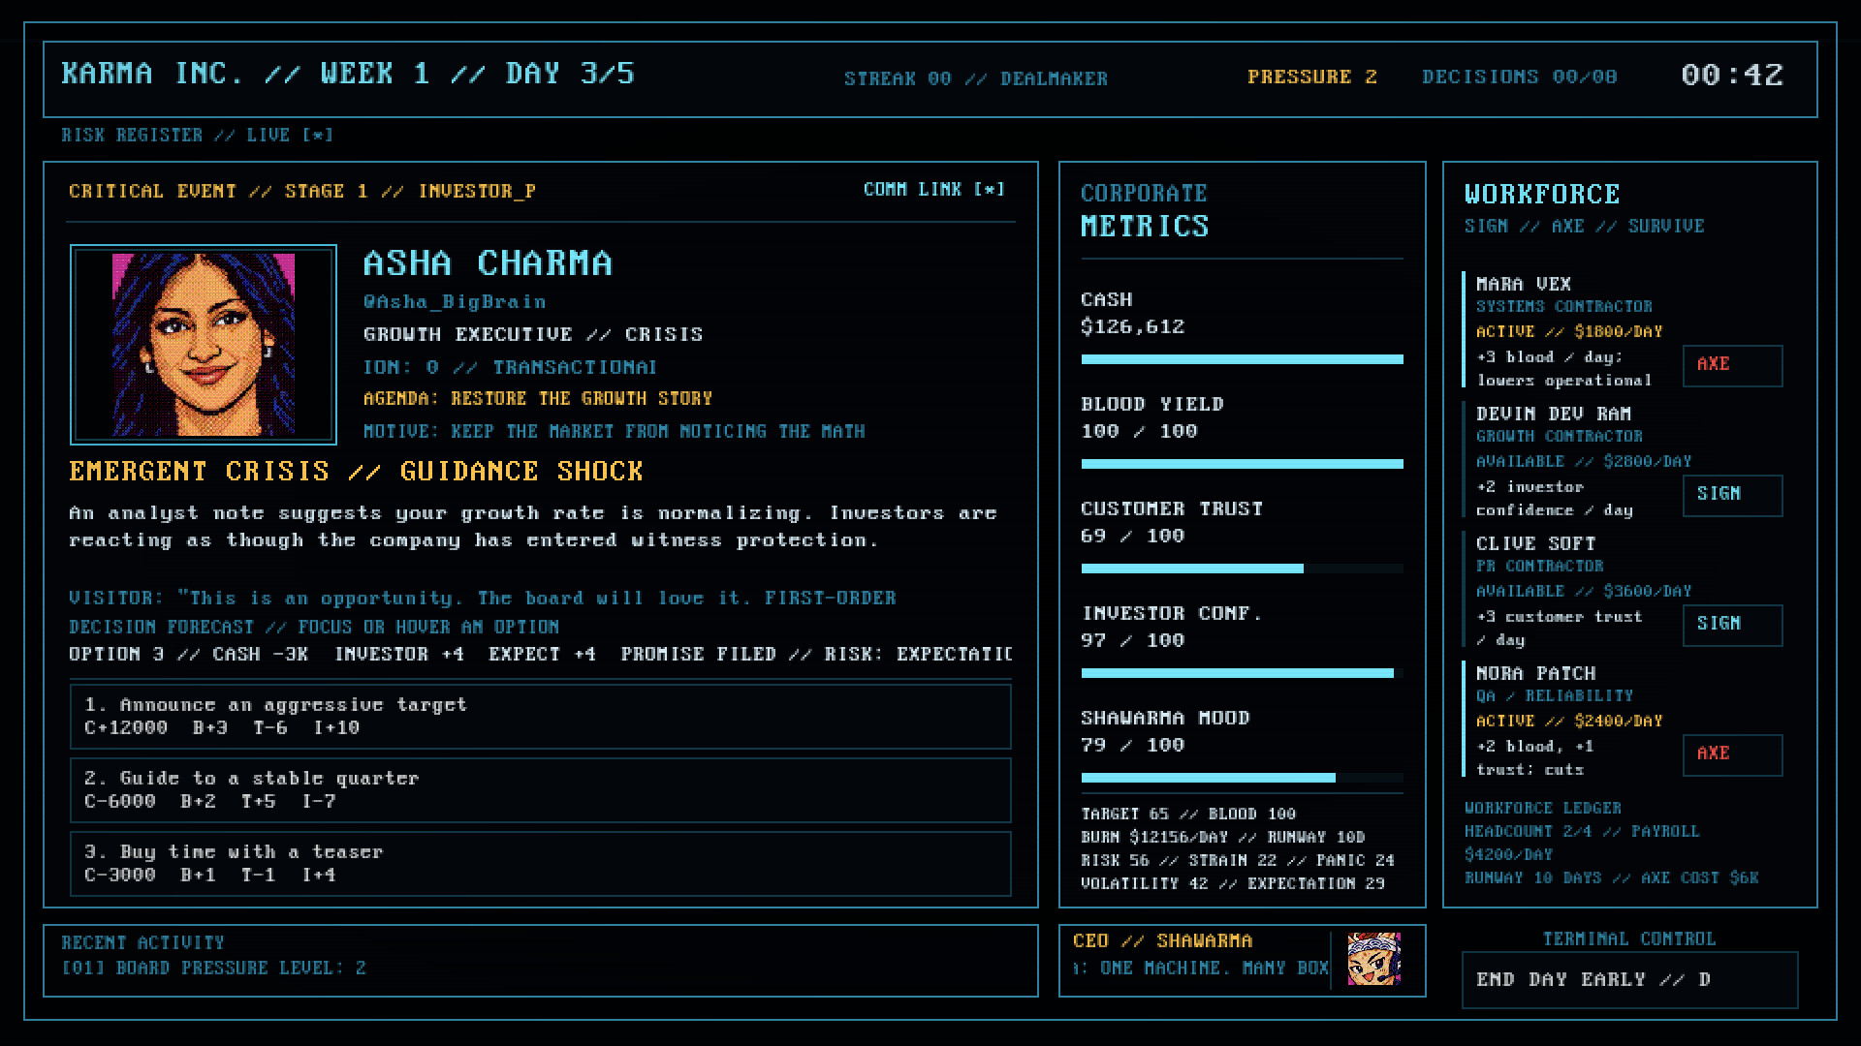Choose option 1 Announce an aggressive target

pos(540,717)
